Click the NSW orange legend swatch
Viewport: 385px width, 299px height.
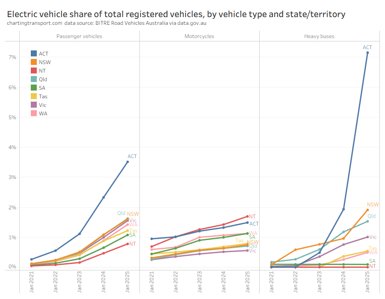[x=33, y=62]
